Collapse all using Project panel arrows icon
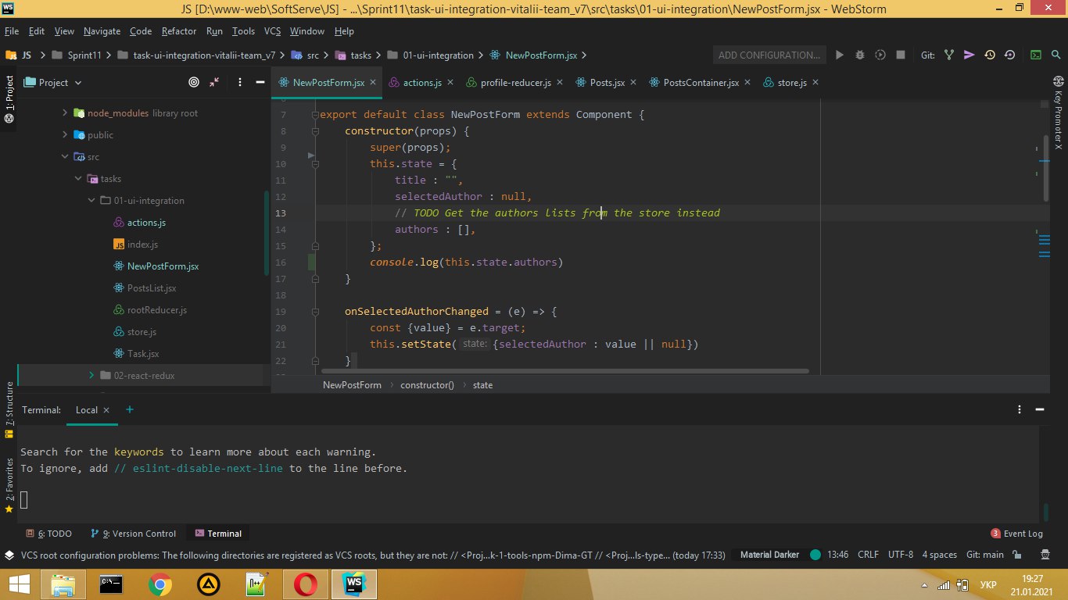 [x=213, y=82]
